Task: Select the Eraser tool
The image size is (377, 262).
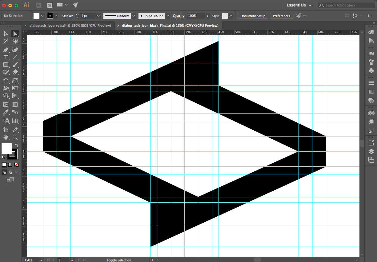Action: 15,72
